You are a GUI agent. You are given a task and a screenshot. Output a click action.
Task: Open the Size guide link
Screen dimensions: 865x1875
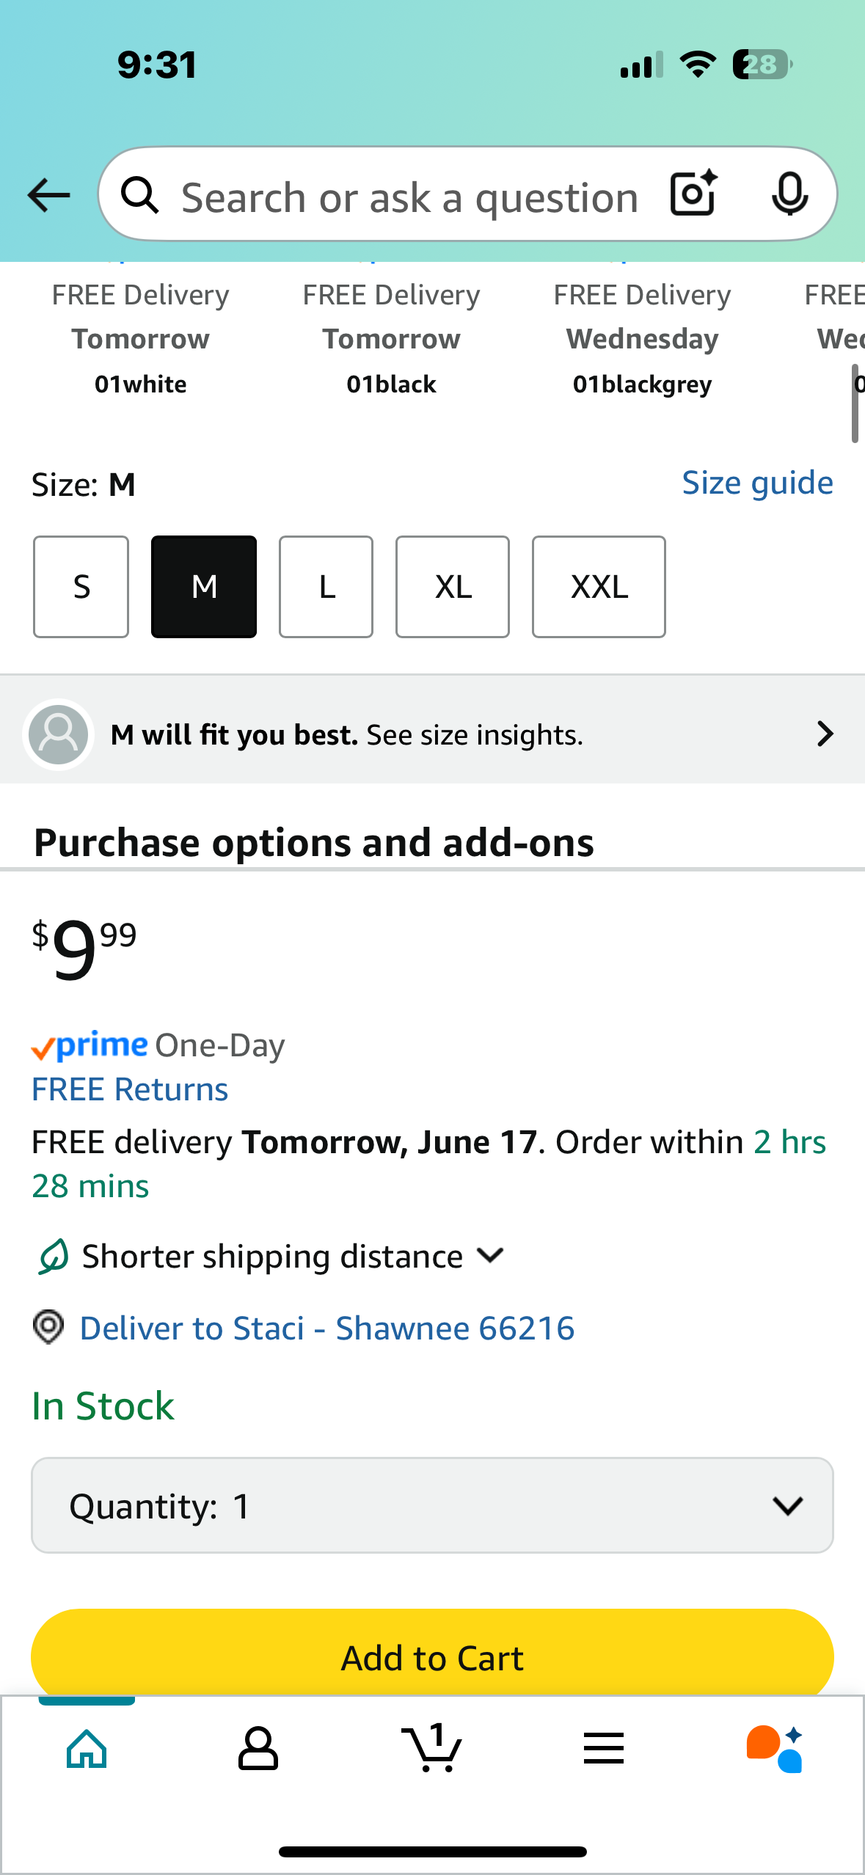tap(757, 483)
